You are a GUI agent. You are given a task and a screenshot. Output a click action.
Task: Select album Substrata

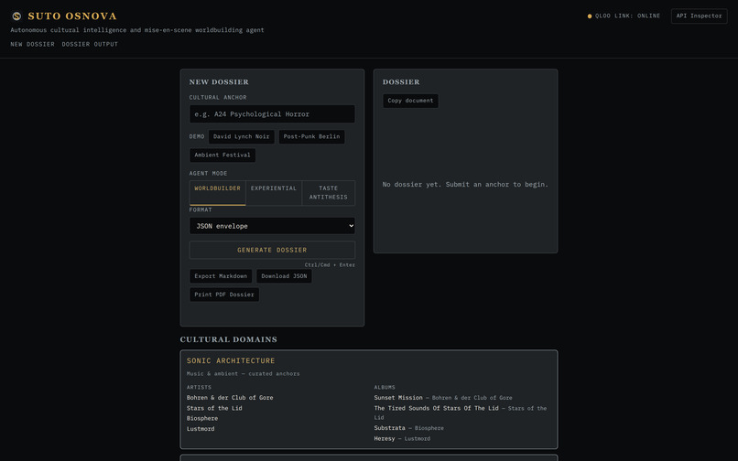(390, 428)
